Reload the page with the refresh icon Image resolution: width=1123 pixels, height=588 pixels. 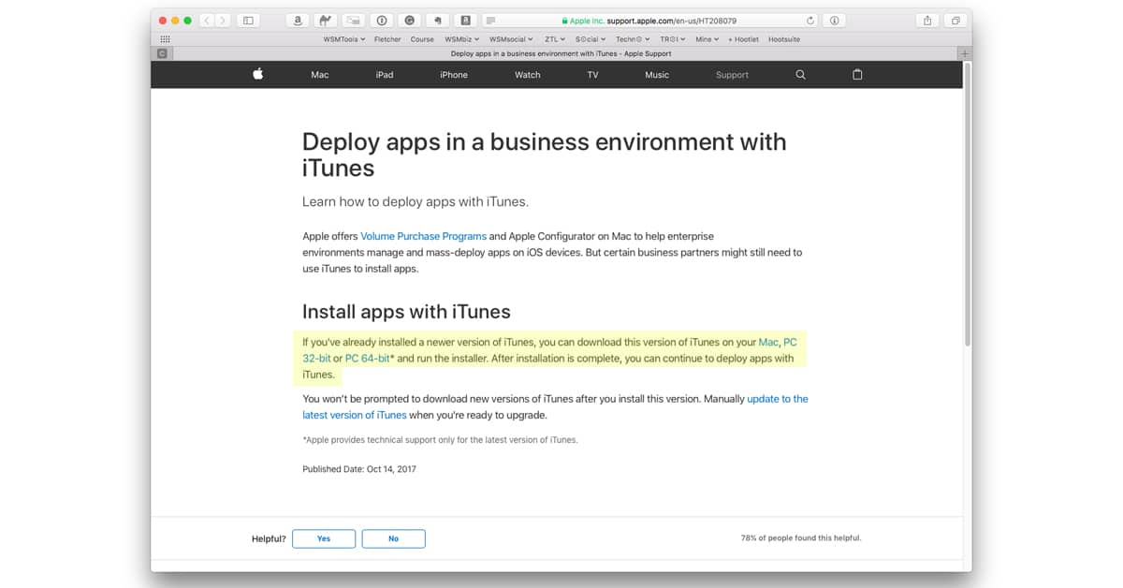pyautogui.click(x=810, y=21)
